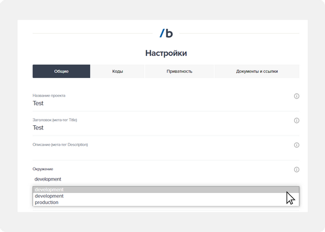Open info icon for Заголовок (мета-тег Title)
This screenshot has height=232, width=325.
coord(296,120)
